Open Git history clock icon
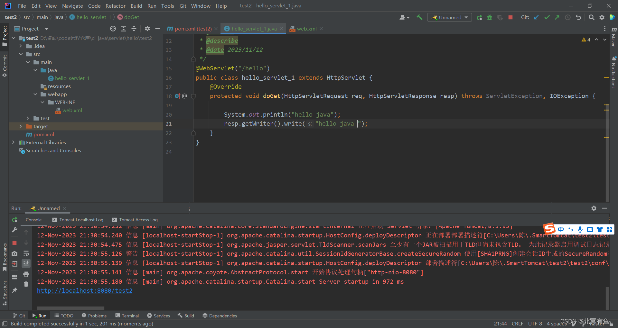This screenshot has width=618, height=328. click(568, 17)
